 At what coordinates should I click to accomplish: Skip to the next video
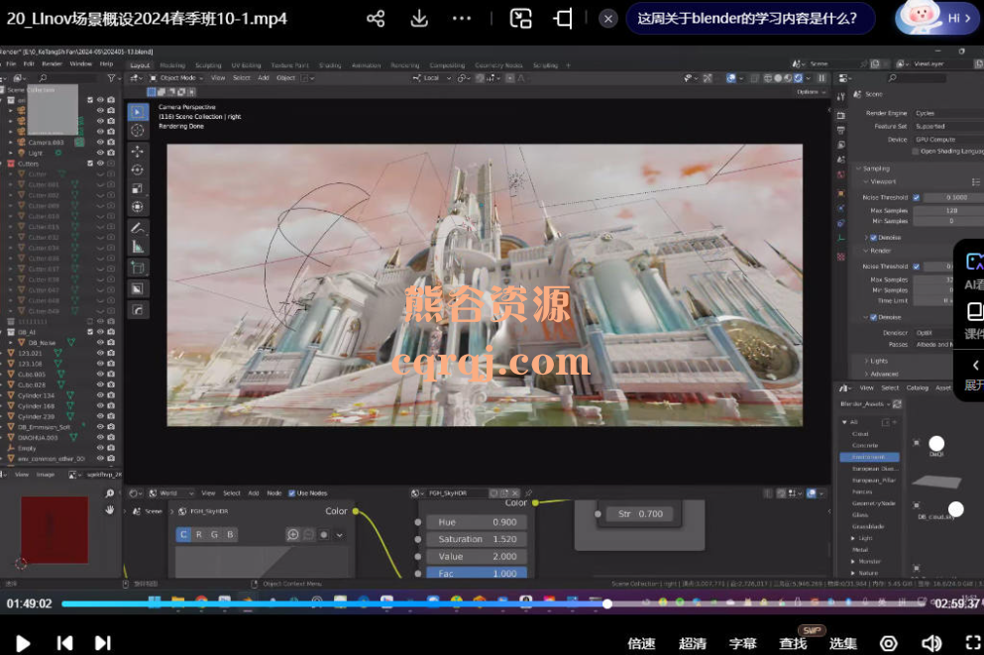tap(103, 643)
